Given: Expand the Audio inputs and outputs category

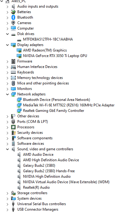Looking at the screenshot, I should click(8, 7).
